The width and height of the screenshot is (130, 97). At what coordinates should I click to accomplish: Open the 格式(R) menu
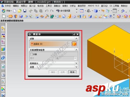(x=41, y=6)
